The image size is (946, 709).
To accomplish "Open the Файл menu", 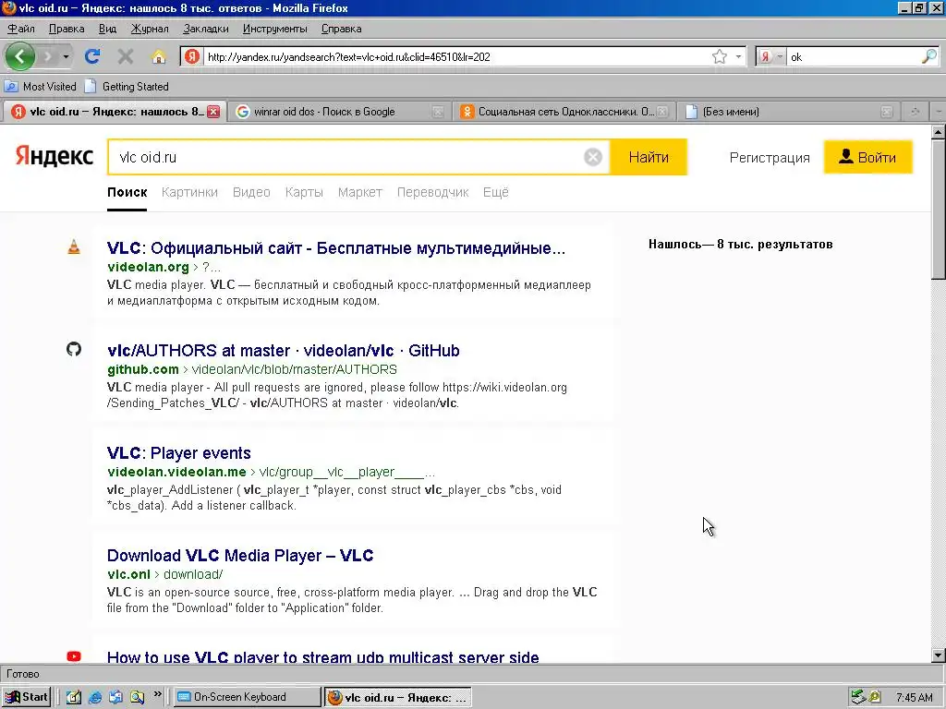I will pos(21,29).
